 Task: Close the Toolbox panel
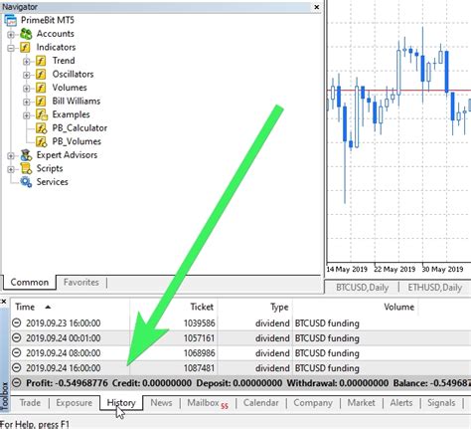click(3, 302)
